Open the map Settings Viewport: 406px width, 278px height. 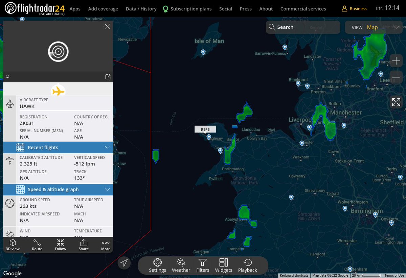(x=157, y=266)
